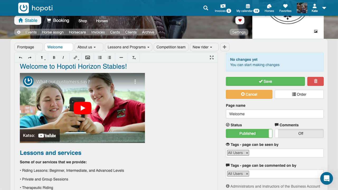Open the Horsecare menu item
338x190 pixels.
[77, 32]
